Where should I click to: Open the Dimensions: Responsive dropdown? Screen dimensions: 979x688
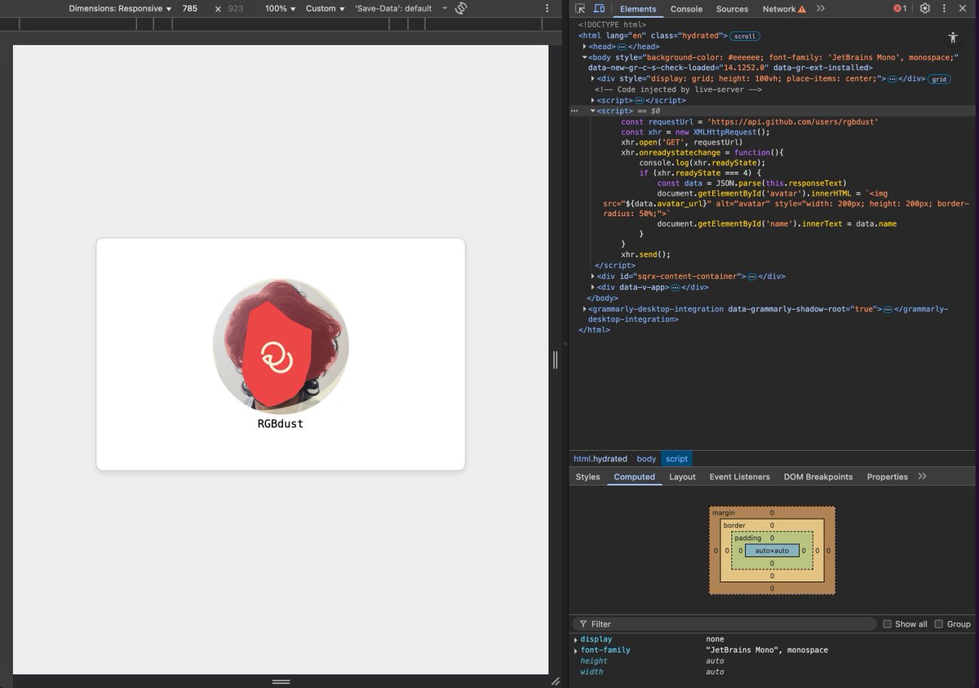[120, 8]
